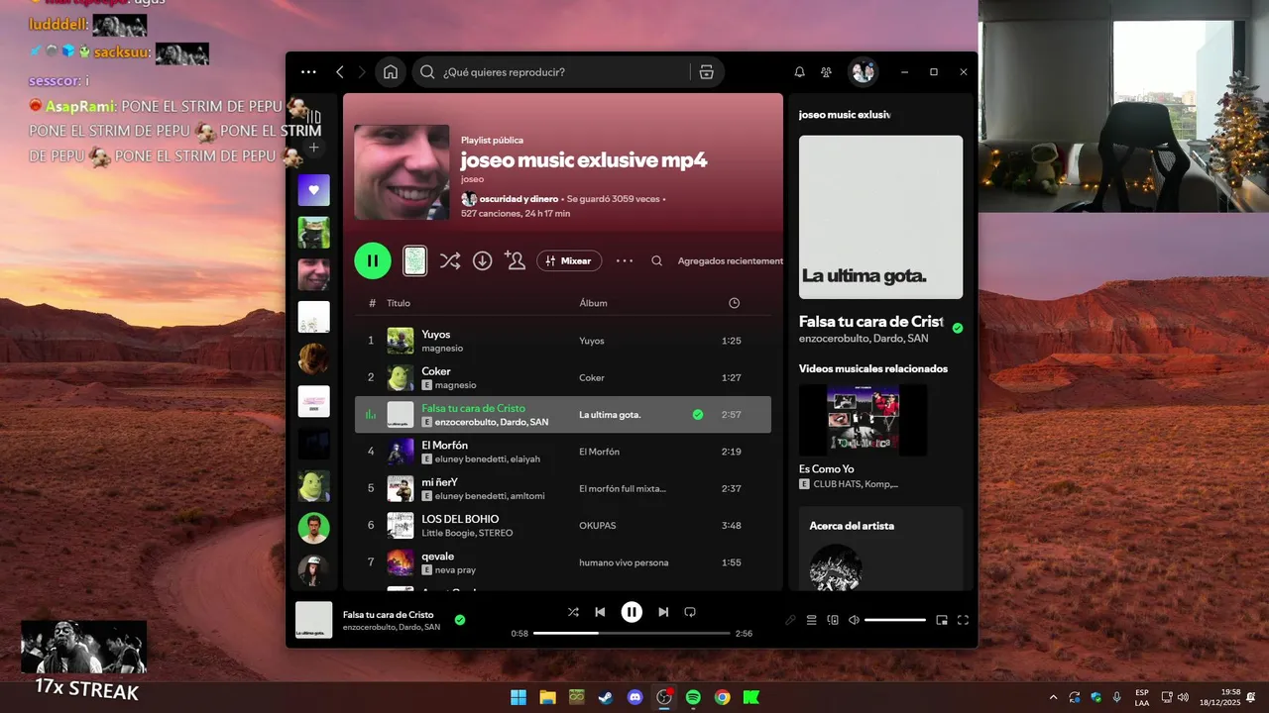This screenshot has width=1269, height=713.
Task: Expand Your Library icon in the sidebar
Action: 314,117
